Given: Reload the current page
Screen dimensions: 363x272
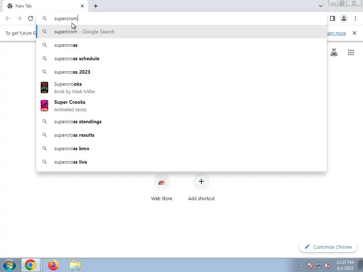Looking at the screenshot, I should point(30,18).
